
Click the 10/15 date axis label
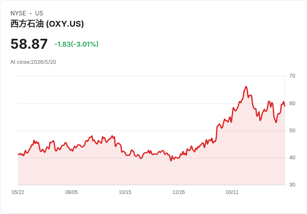click(125, 192)
